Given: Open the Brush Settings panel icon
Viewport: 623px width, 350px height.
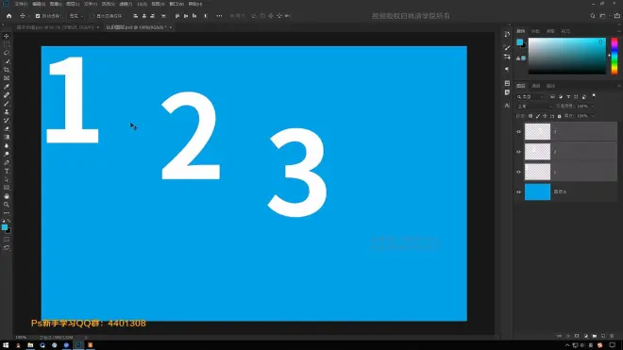Looking at the screenshot, I should pos(507,48).
